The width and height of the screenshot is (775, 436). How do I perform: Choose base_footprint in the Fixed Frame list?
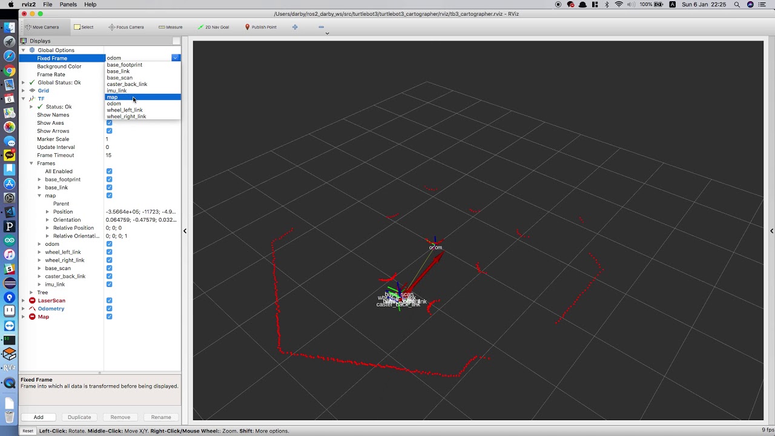[142, 65]
